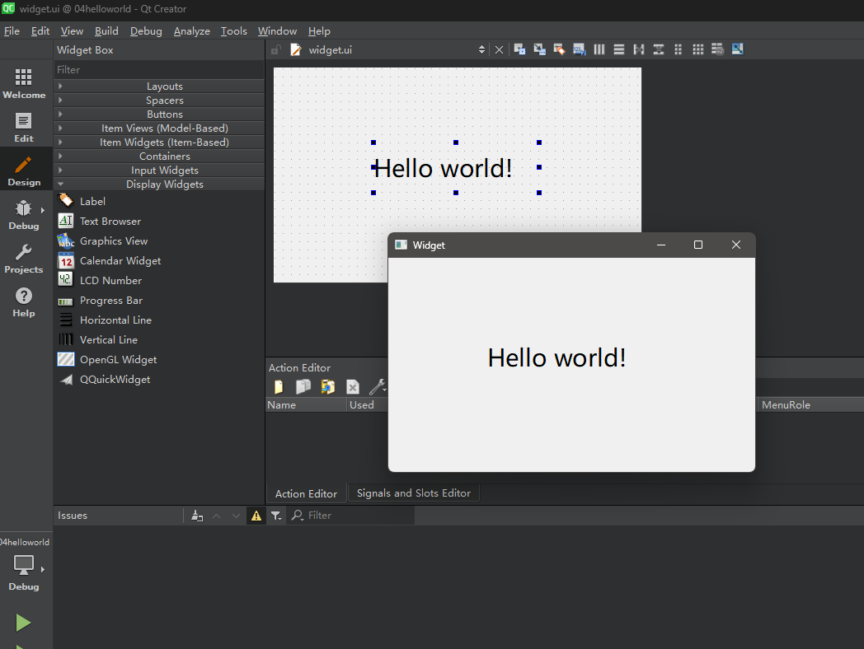Open Help mode in left sidebar
Viewport: 864px width, 649px height.
click(x=24, y=302)
